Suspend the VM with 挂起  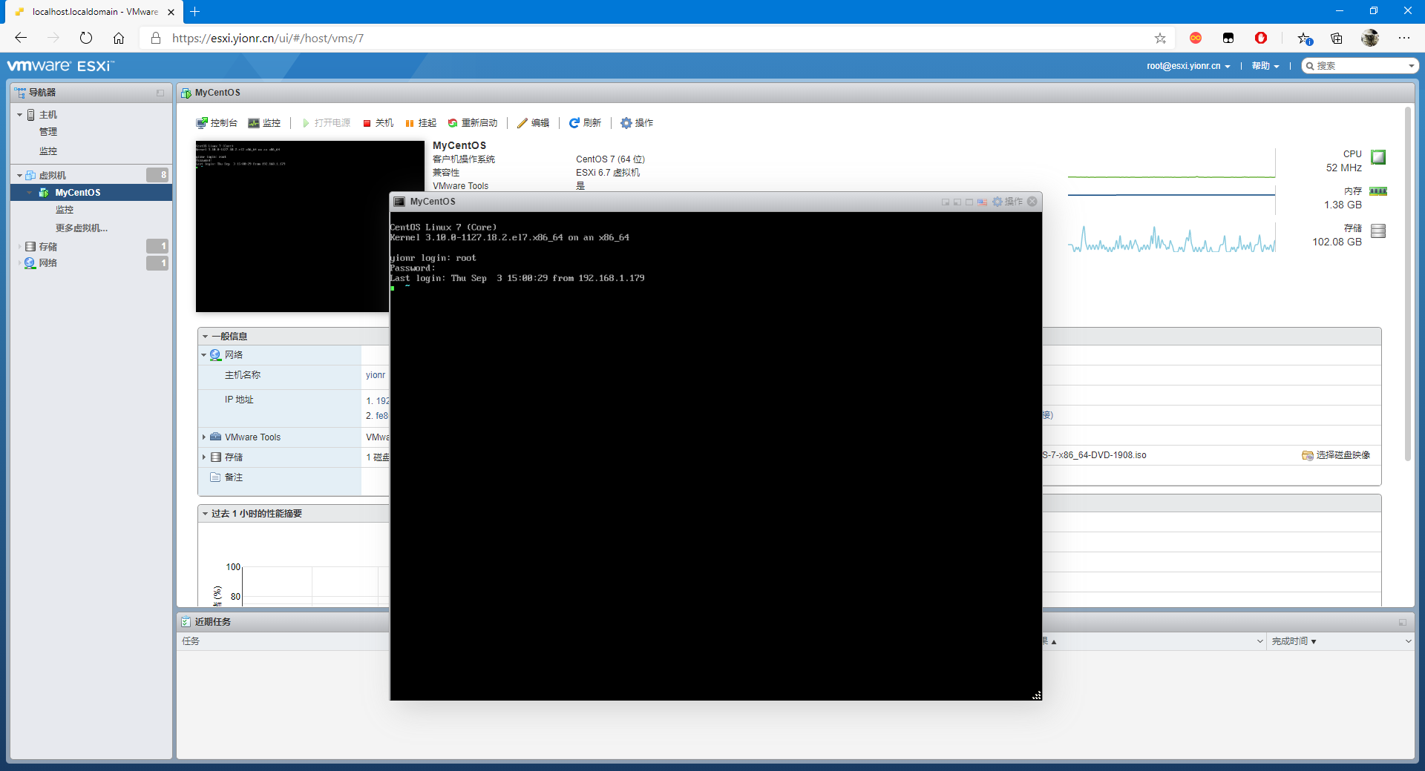[421, 123]
